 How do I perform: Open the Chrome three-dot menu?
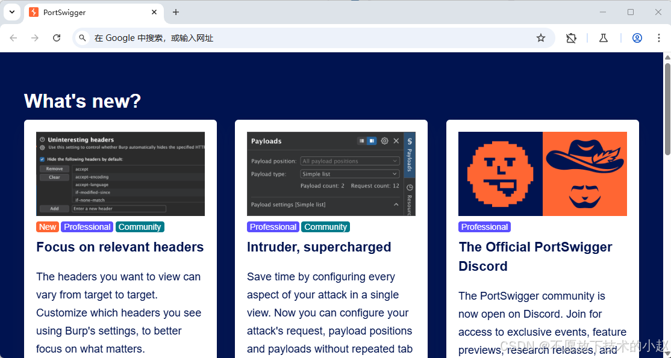tap(658, 38)
